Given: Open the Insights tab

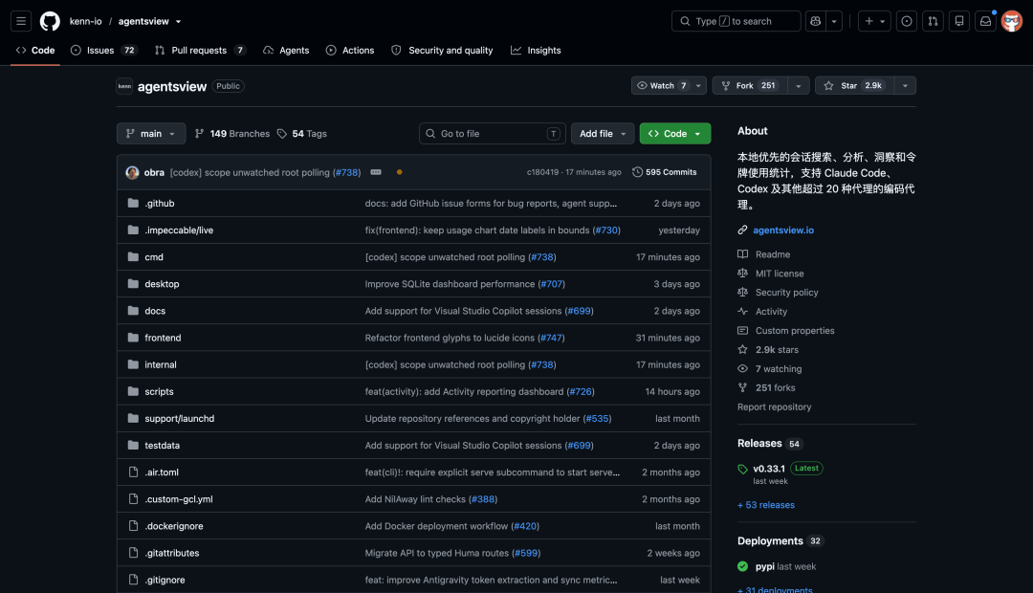Looking at the screenshot, I should [536, 50].
